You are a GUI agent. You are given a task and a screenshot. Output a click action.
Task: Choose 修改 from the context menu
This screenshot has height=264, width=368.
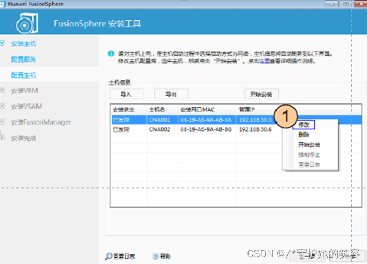[x=303, y=125]
